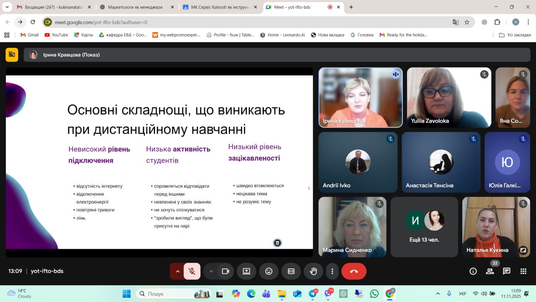Start screen sharing with Present now button

(x=246, y=271)
